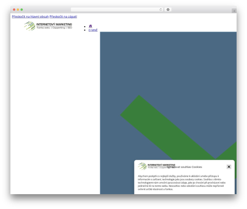This screenshot has height=209, width=247.
Task: Click the cookies consent description text
Action: pyautogui.click(x=182, y=183)
